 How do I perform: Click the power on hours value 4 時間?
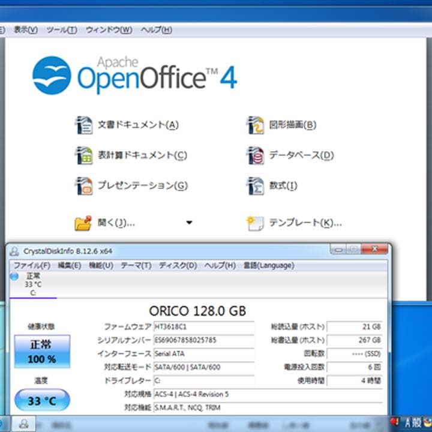click(355, 381)
